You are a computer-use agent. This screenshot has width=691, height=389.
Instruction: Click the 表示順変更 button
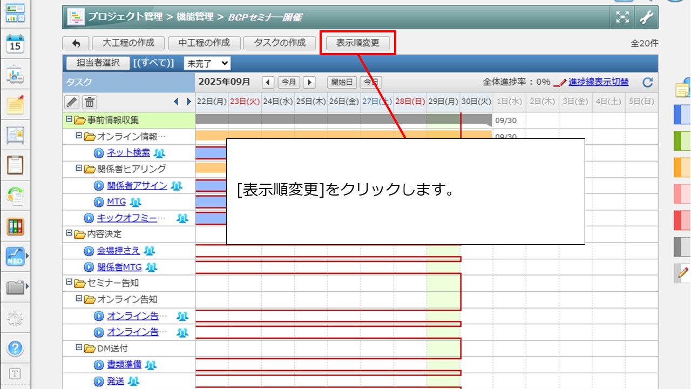pos(358,43)
